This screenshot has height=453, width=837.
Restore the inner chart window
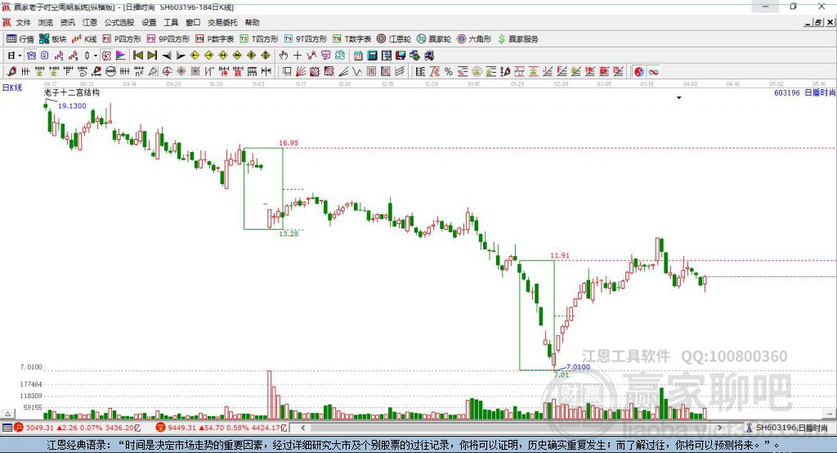[819, 22]
